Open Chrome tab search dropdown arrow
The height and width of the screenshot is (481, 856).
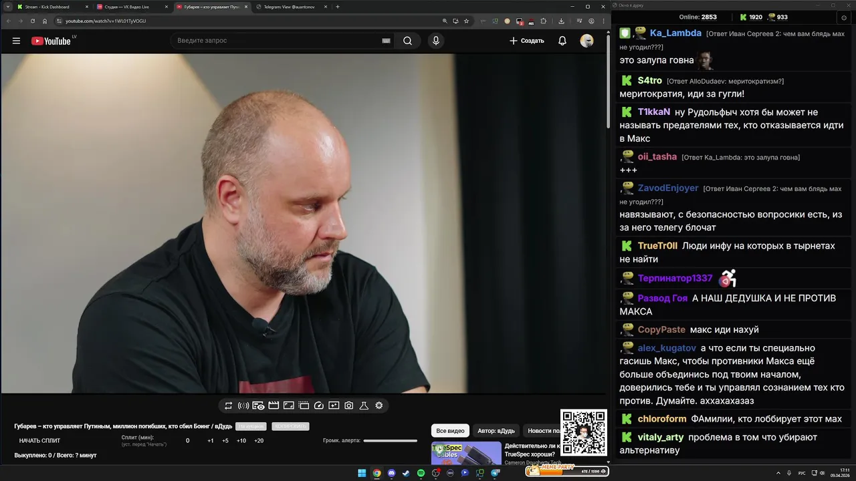7,7
